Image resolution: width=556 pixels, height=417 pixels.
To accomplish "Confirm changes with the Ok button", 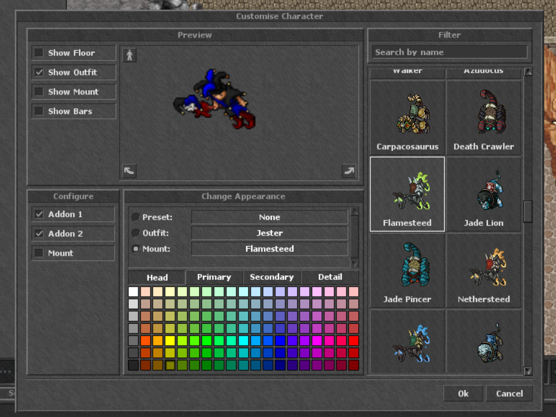I will [x=463, y=393].
